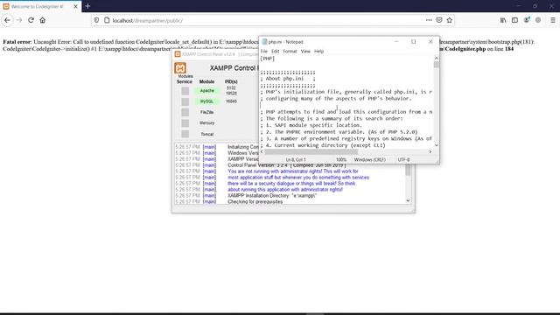560x315 pixels.
Task: Click the [PHP] section header line
Action: 268,59
